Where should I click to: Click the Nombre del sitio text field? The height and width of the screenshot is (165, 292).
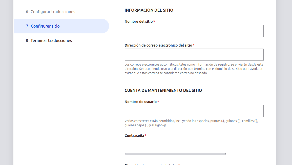tap(194, 31)
